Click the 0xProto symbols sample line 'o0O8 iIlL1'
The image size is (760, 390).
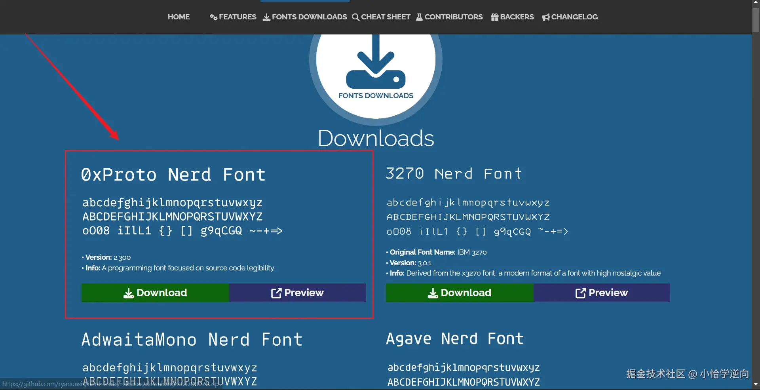182,231
